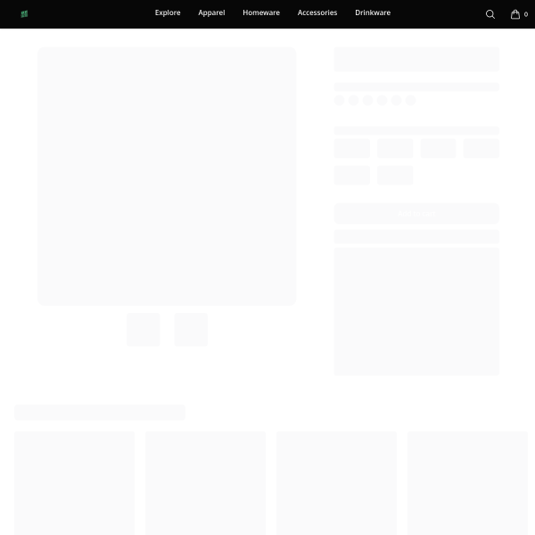The image size is (535, 535).
Task: Open the Explore menu
Action: point(168,13)
